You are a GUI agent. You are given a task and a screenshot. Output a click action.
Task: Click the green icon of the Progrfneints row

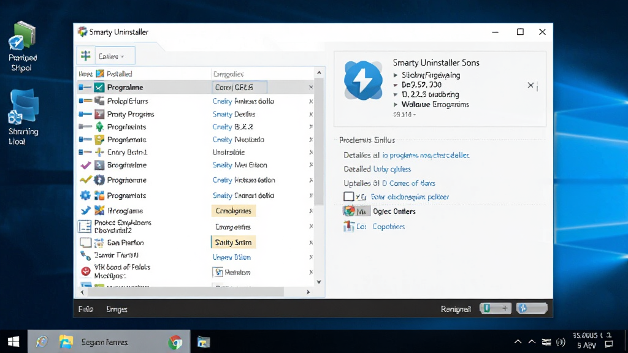click(x=99, y=127)
